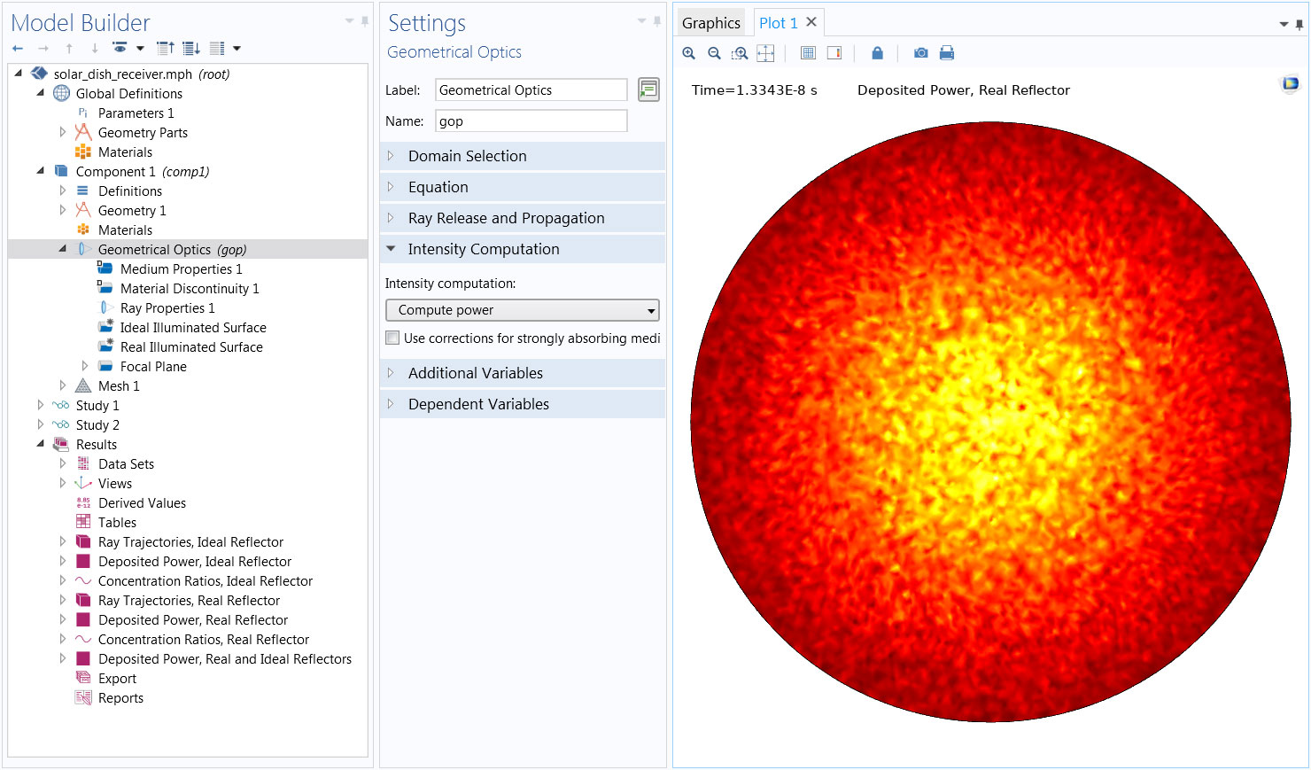The image size is (1311, 770).
Task: Click the Print graphics icon
Action: 947,53
